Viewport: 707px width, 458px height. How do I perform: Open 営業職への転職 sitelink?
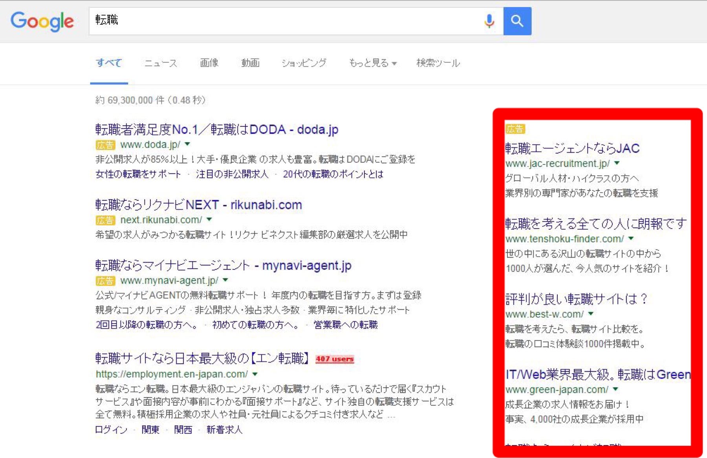click(x=346, y=325)
